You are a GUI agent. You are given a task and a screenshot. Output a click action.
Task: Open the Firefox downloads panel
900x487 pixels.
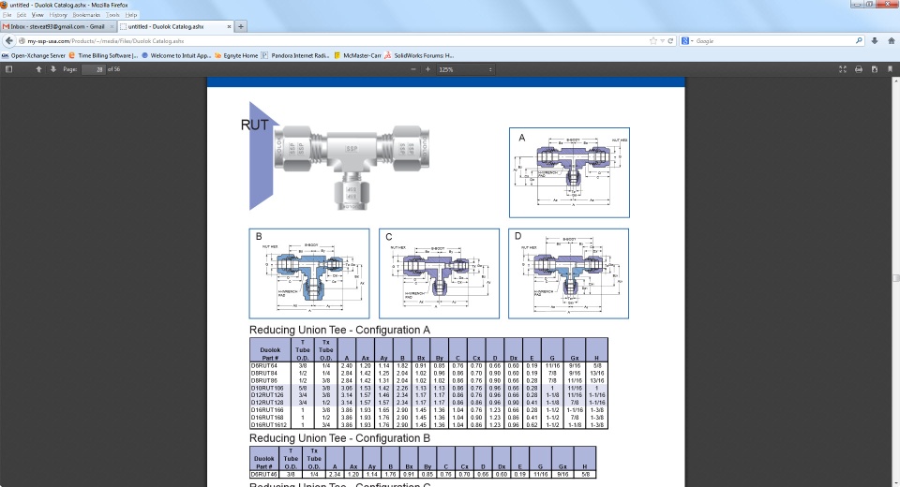875,41
